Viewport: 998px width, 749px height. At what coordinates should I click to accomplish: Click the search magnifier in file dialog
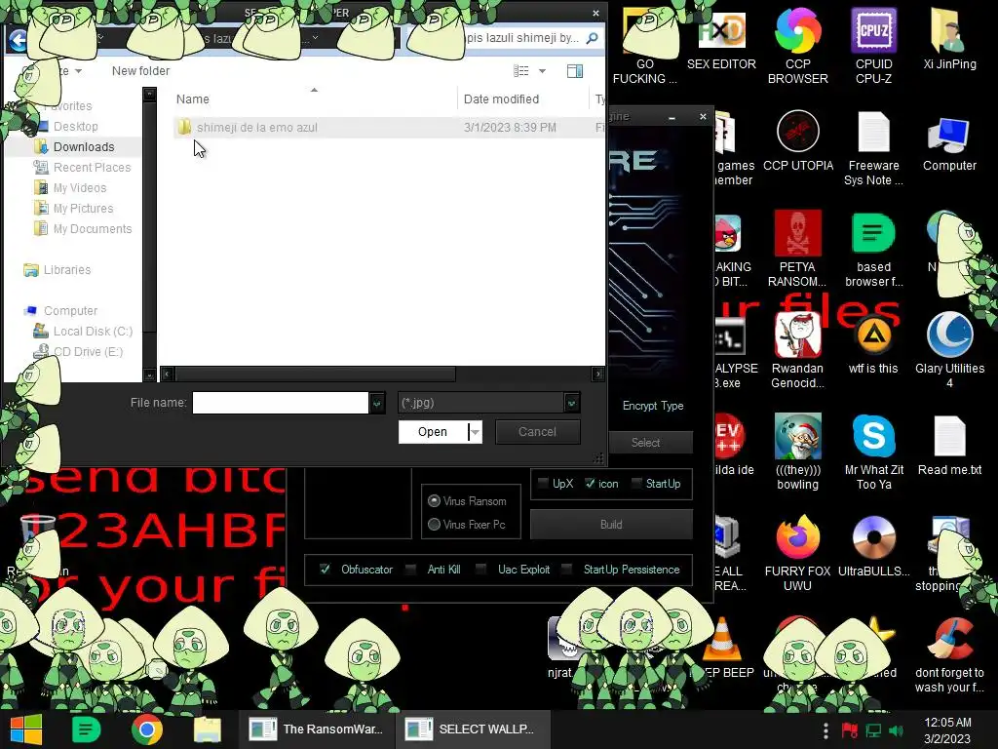click(592, 38)
